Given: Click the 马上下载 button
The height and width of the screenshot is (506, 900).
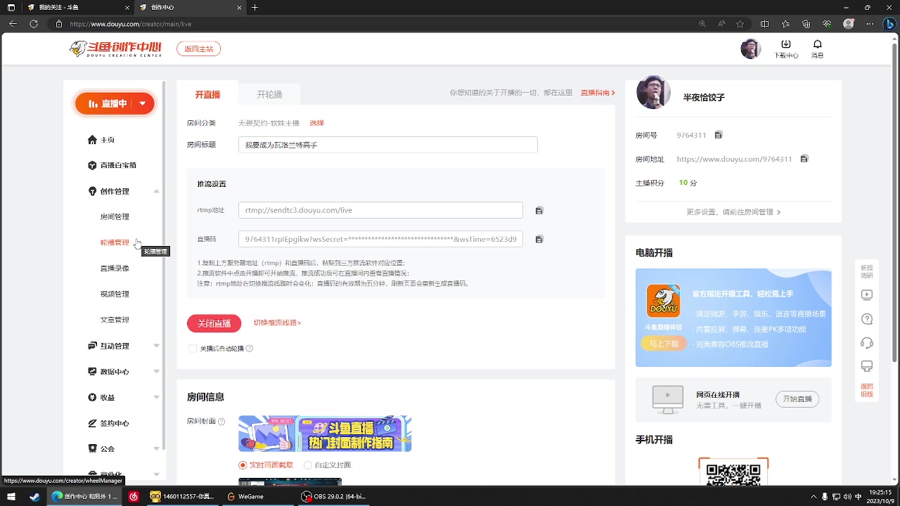Looking at the screenshot, I should (664, 344).
